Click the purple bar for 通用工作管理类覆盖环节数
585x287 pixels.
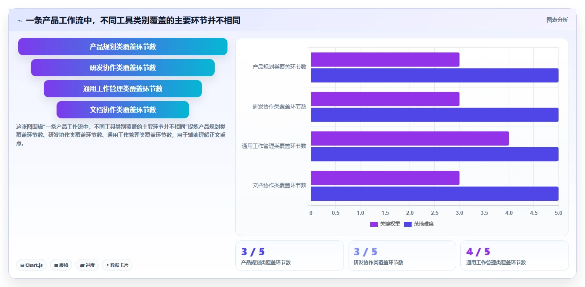click(410, 138)
